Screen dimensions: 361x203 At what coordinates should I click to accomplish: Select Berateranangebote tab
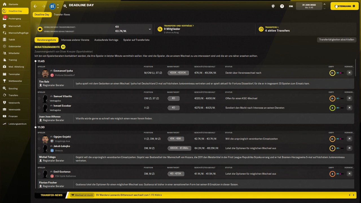47,40
